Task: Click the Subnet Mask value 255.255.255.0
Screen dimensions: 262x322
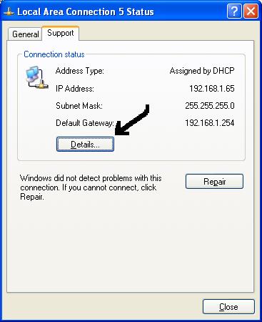Action: tap(210, 105)
